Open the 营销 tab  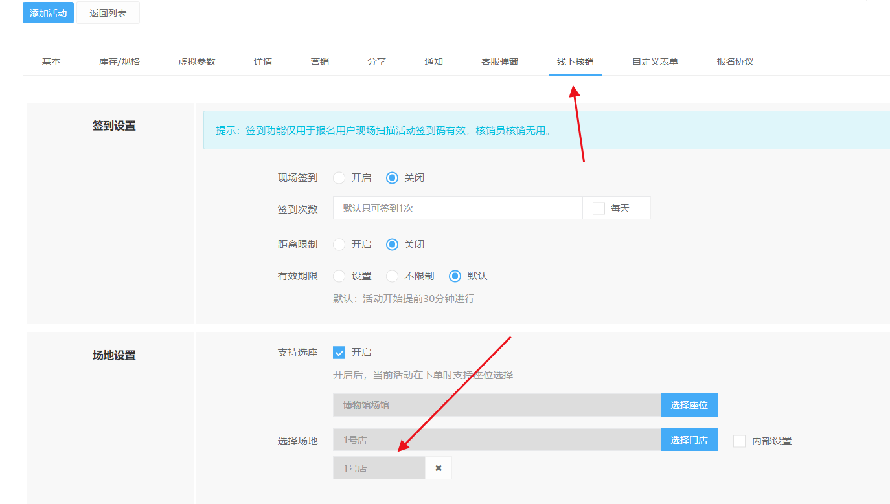(320, 61)
